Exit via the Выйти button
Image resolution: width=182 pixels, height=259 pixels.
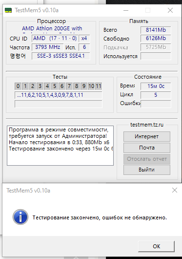pyautogui.click(x=147, y=170)
